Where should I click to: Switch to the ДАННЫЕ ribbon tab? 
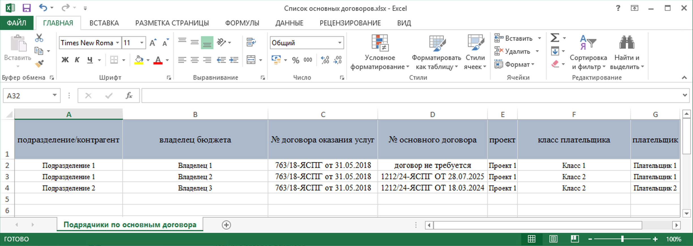coord(289,23)
